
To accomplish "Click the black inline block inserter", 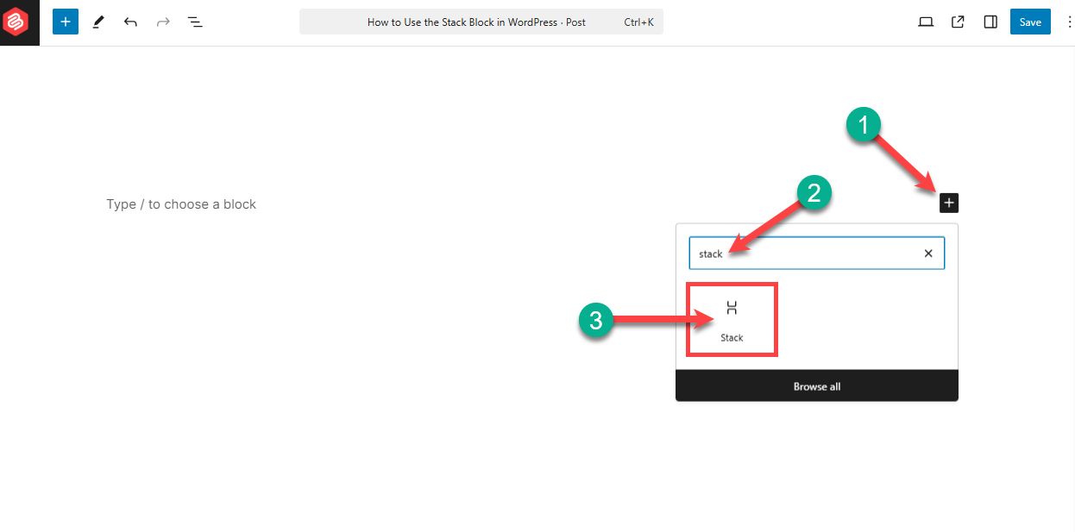I will (x=949, y=203).
